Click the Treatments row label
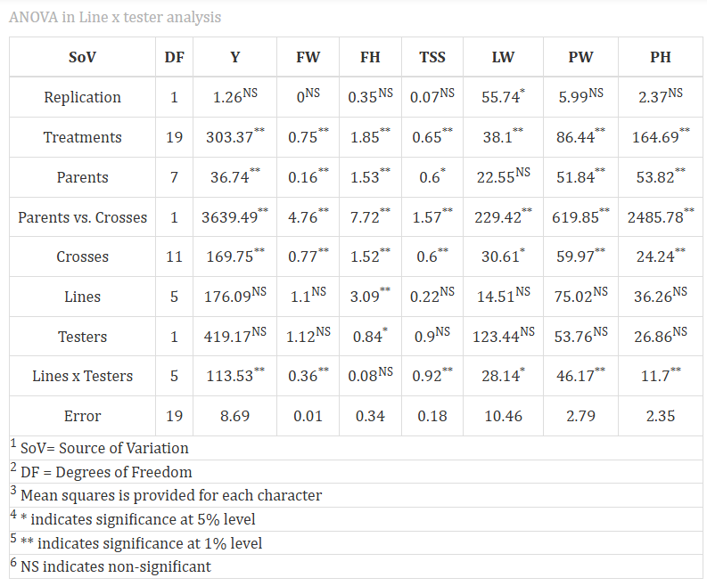The height and width of the screenshot is (586, 707). (83, 137)
